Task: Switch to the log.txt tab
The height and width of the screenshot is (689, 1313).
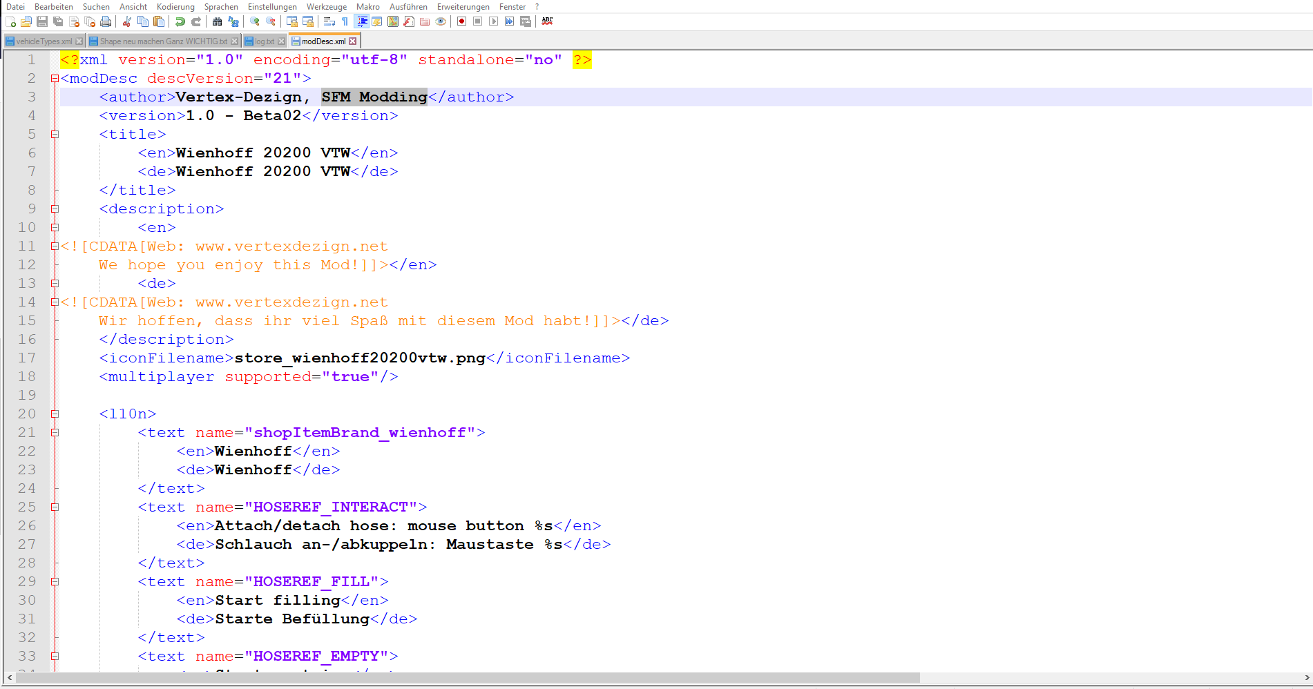Action: point(265,41)
